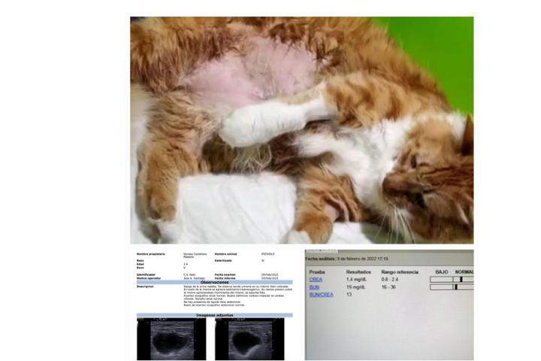Click the 'Descripcion' label
Viewport: 541px width, 361px height.
tap(145, 287)
